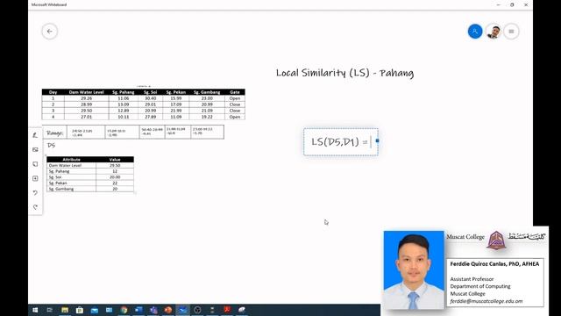Click the presenter portrait photo
Screen dimensions: 561x316
[x=414, y=269]
